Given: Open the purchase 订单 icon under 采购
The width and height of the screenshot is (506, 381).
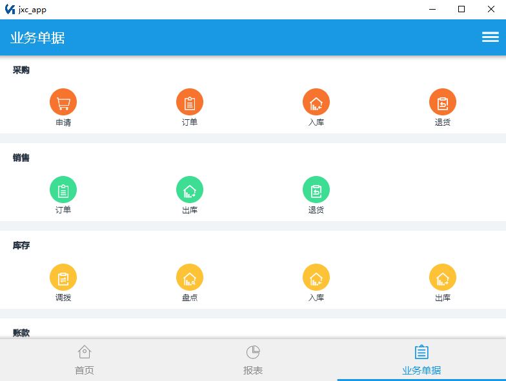Looking at the screenshot, I should (190, 102).
